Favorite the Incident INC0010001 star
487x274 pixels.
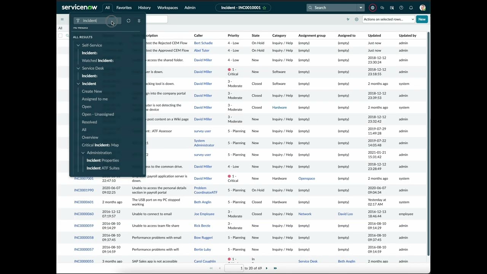(264, 8)
